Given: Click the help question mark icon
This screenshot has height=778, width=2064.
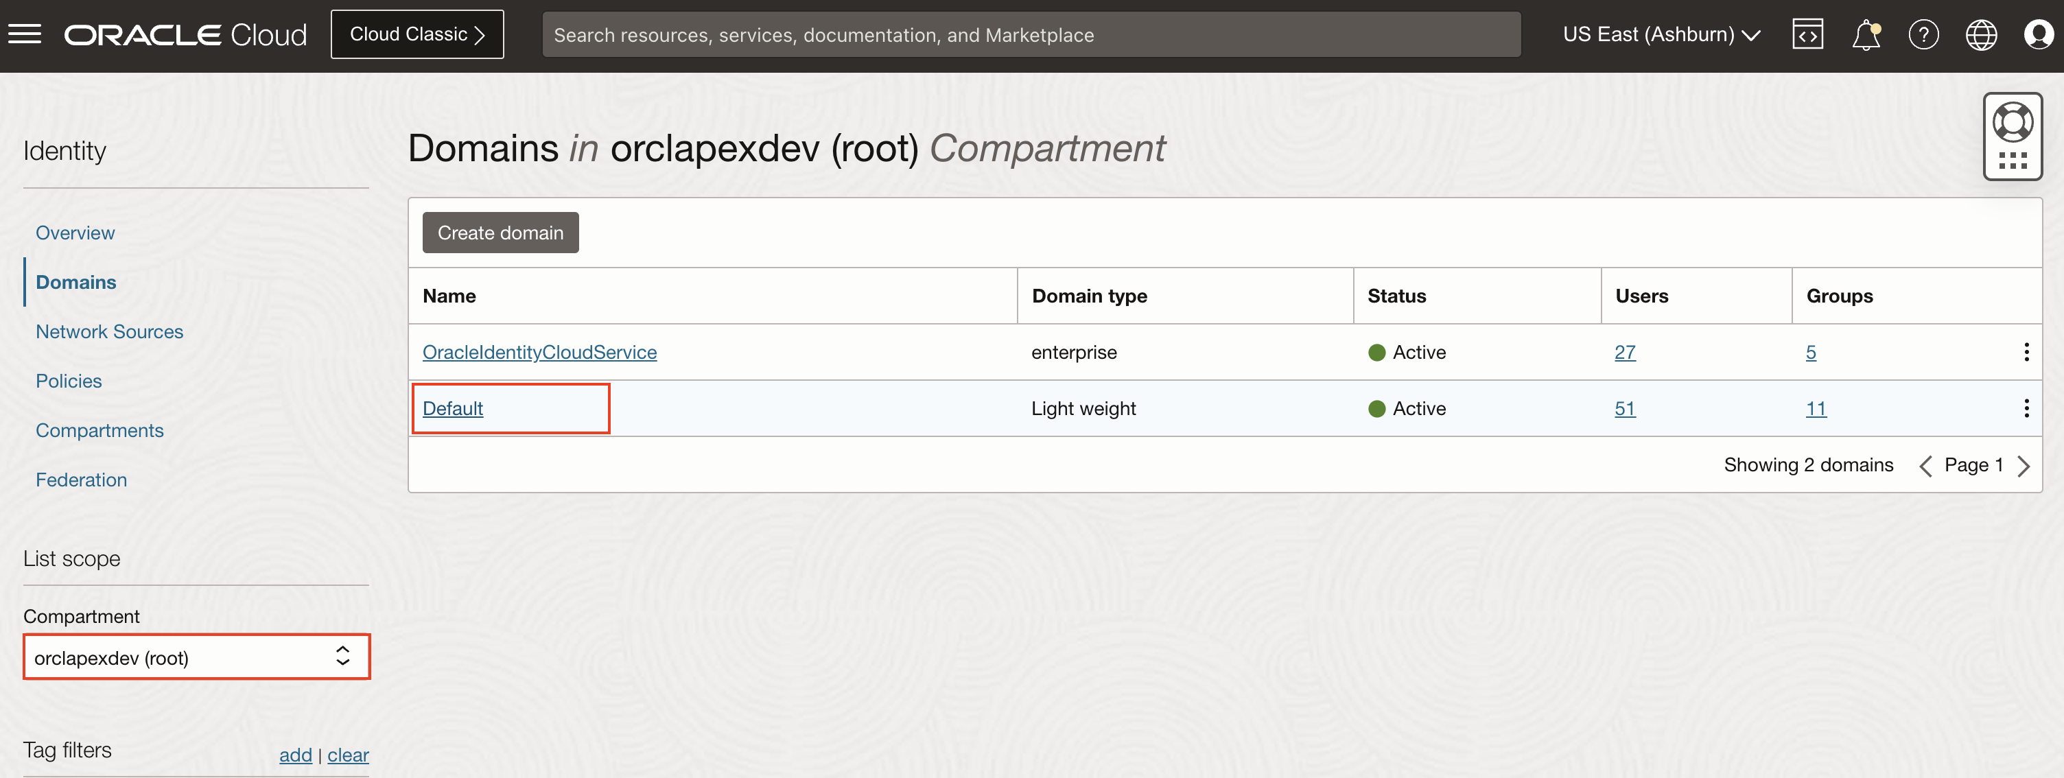Looking at the screenshot, I should pyautogui.click(x=1923, y=34).
